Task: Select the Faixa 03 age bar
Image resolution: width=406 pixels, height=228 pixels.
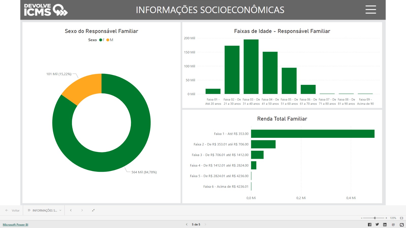Action: tap(251, 67)
